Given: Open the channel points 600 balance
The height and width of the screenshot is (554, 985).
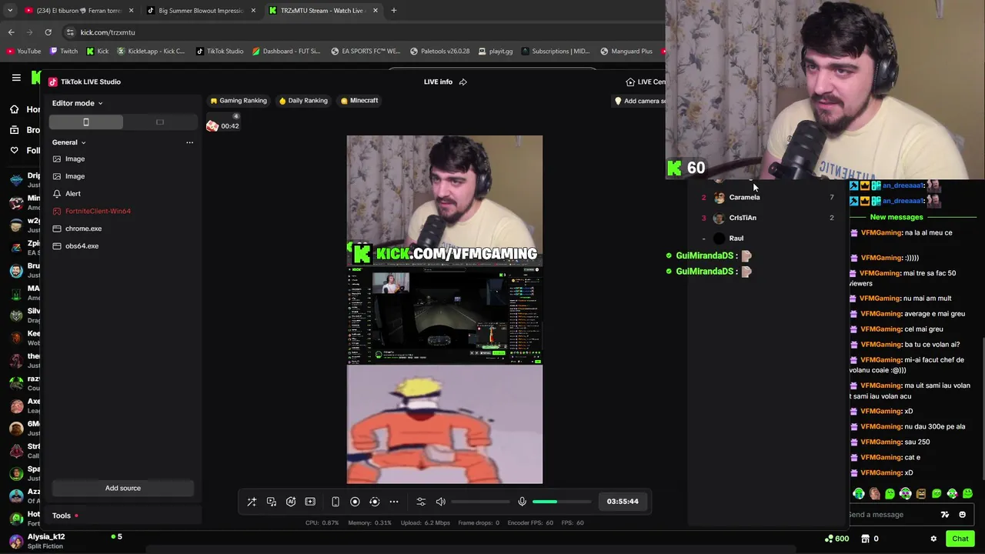Looking at the screenshot, I should 836,539.
